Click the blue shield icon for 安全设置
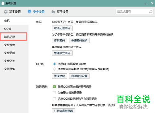 point(29,11)
